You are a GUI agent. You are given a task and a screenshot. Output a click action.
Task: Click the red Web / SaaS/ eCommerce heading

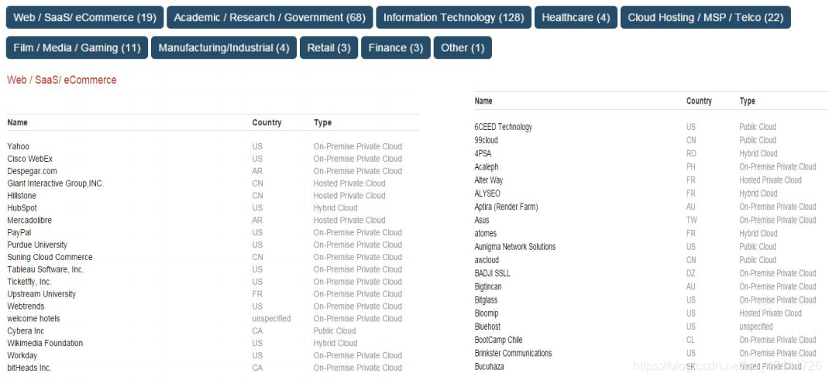(62, 80)
